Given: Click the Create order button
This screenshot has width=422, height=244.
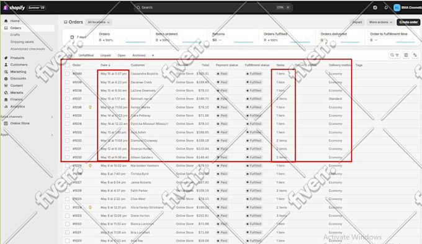Looking at the screenshot, I should tap(408, 22).
